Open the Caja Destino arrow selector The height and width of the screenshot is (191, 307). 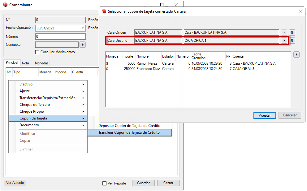point(284,41)
